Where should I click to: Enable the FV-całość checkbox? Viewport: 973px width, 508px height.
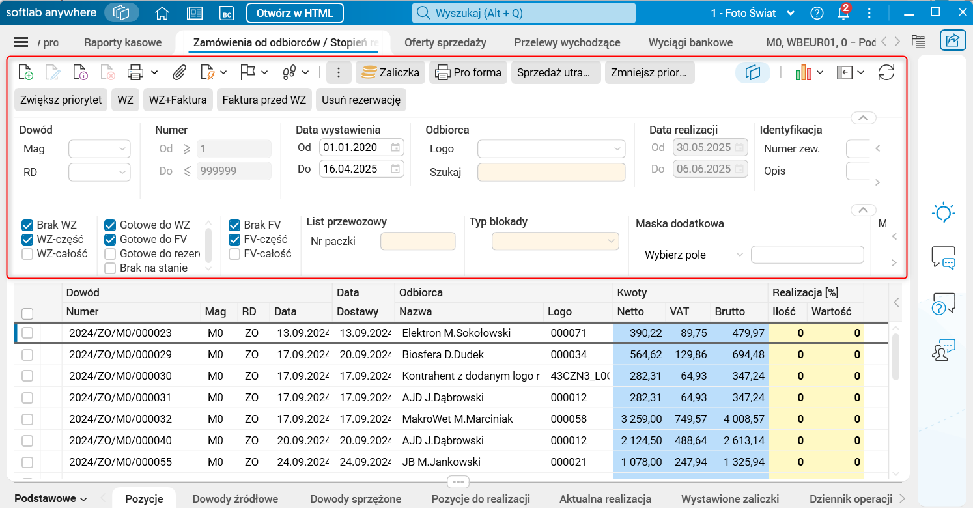pyautogui.click(x=234, y=254)
